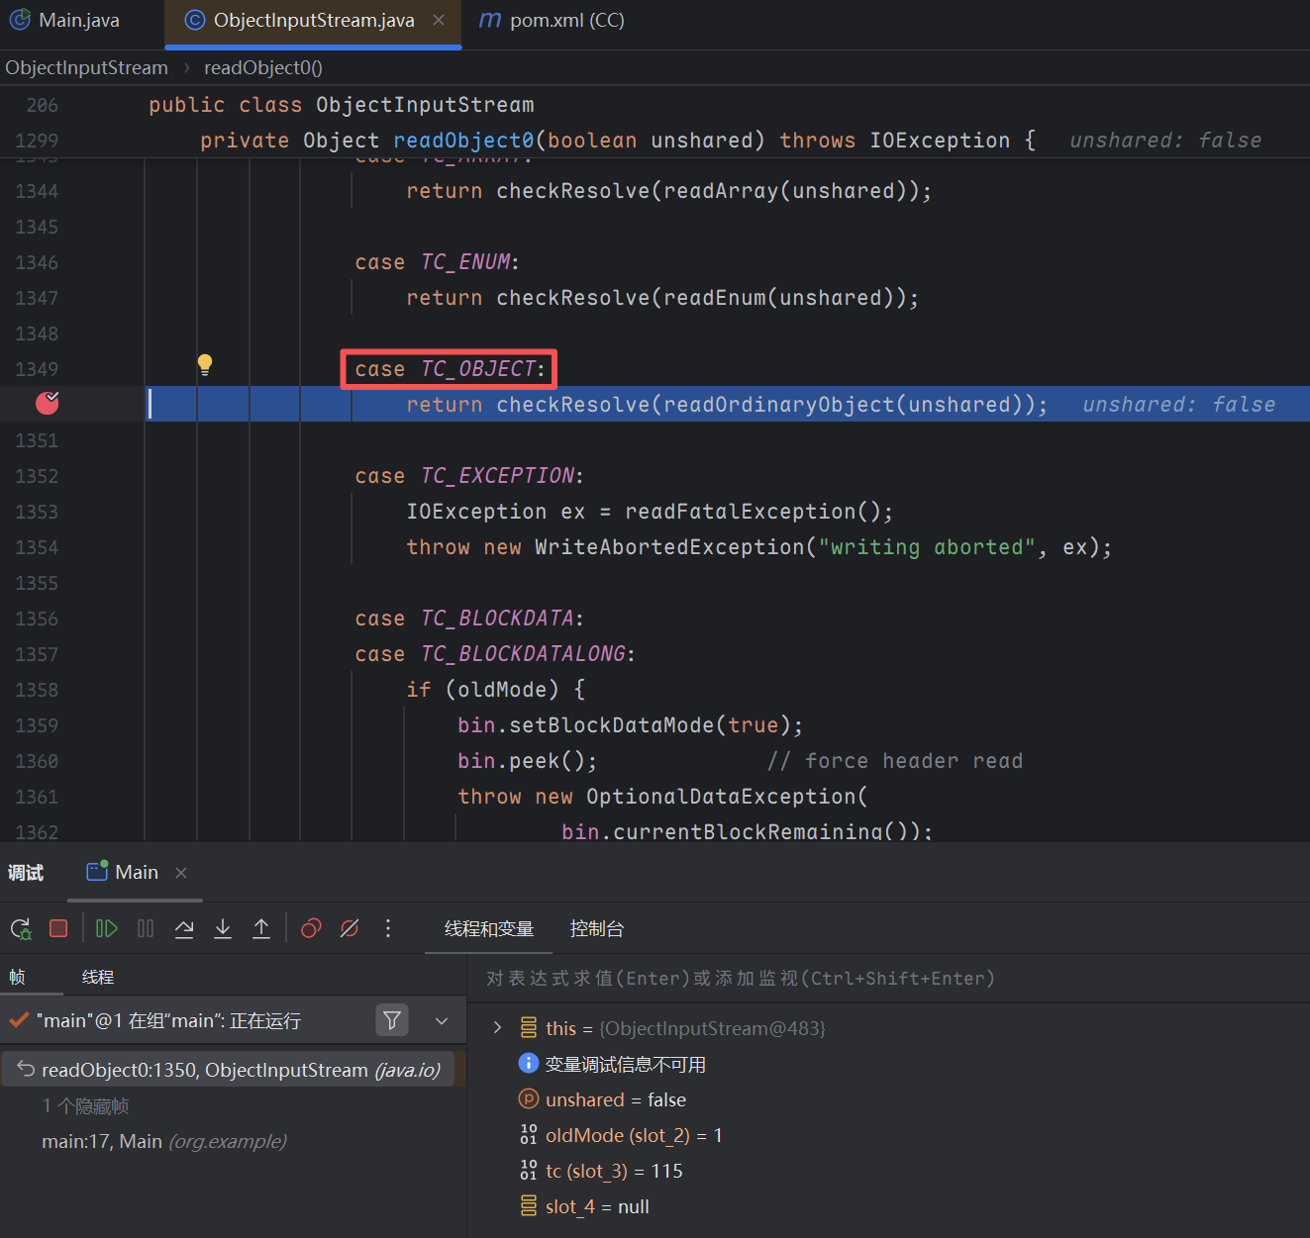Open View Breakpoints dialog
The height and width of the screenshot is (1238, 1310).
311,928
